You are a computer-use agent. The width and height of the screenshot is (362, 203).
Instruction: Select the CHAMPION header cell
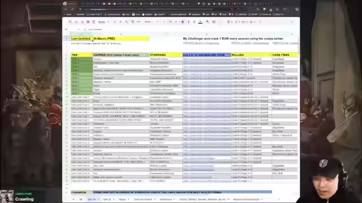pyautogui.click(x=81, y=192)
